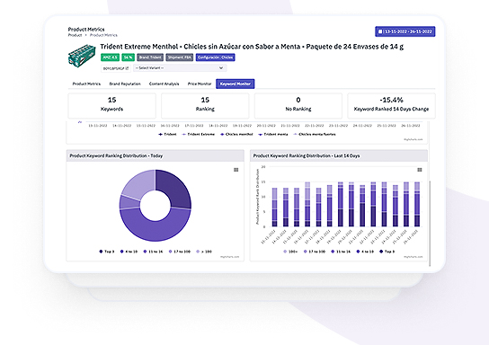Click the green percentage badge
Viewport: 489px width, 345px height.
click(x=129, y=57)
